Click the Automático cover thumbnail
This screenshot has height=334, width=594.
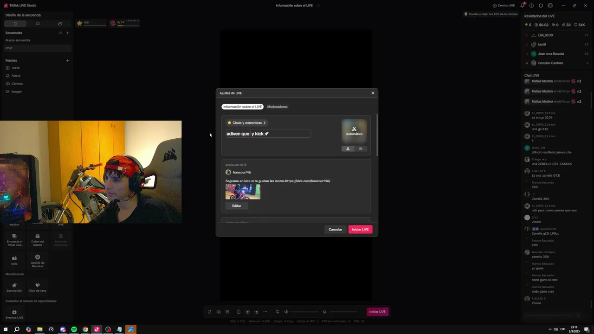(354, 131)
